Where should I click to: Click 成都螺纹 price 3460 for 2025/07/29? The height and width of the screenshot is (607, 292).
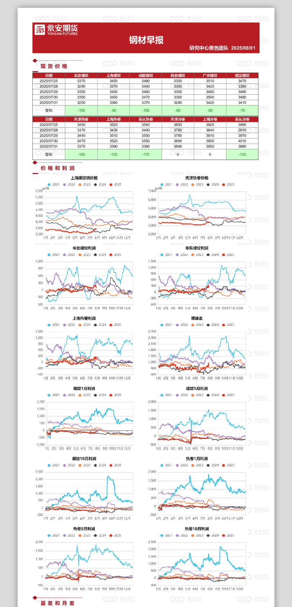click(146, 92)
